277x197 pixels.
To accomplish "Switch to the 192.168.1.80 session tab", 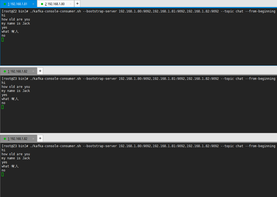I will tap(56, 4).
